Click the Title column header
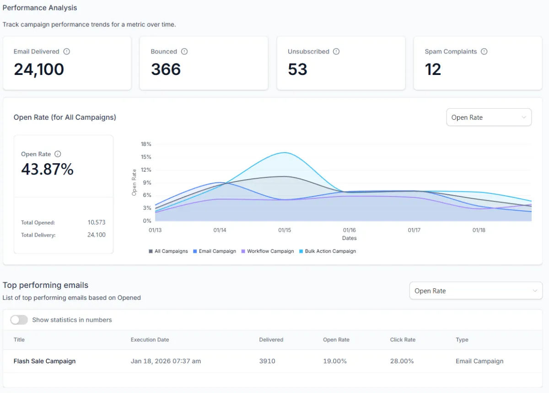Screen dimensions: 549x393 (x=19, y=340)
